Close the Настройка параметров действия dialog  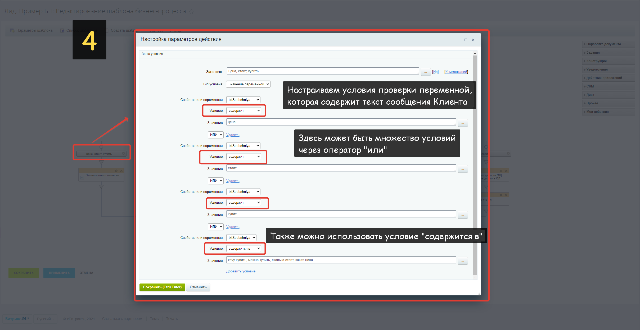click(473, 40)
